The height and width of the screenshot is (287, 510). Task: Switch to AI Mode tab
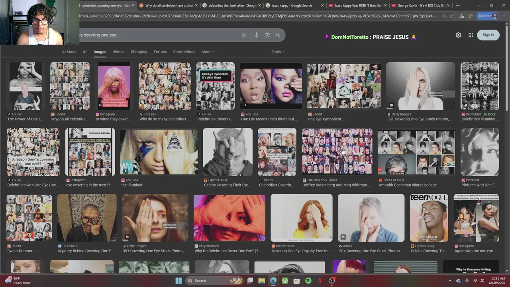coord(69,52)
